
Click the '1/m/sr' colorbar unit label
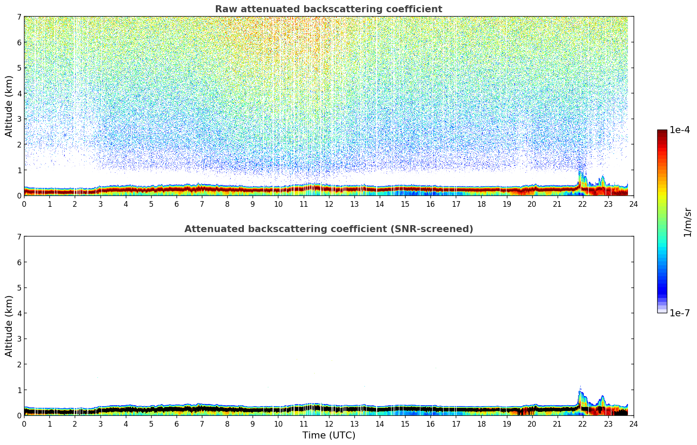pos(687,222)
